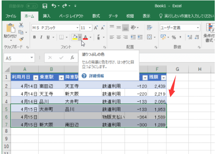The width and height of the screenshot is (216, 154).
Task: Click the accounting currency format icon
Action: [x=163, y=37]
